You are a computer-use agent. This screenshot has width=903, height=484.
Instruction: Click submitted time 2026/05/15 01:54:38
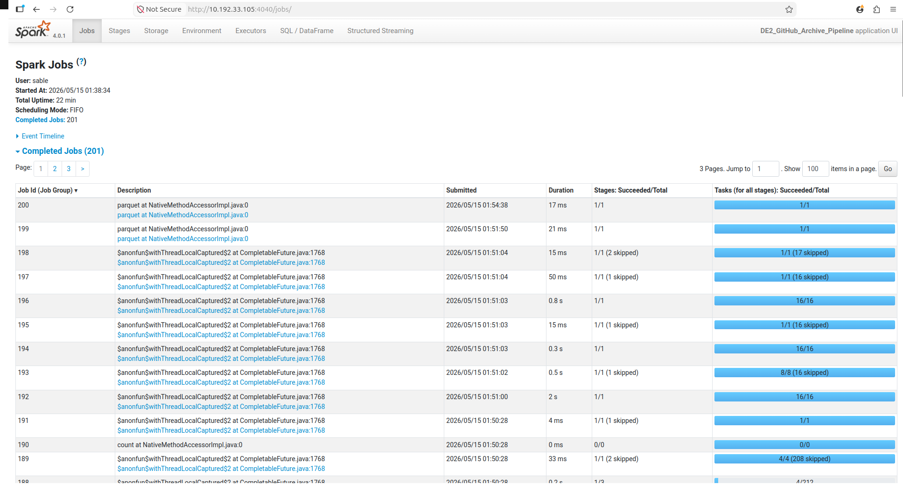tap(477, 205)
